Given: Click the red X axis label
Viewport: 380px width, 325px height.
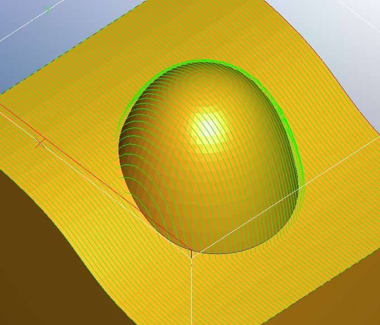Looking at the screenshot, I should (40, 143).
